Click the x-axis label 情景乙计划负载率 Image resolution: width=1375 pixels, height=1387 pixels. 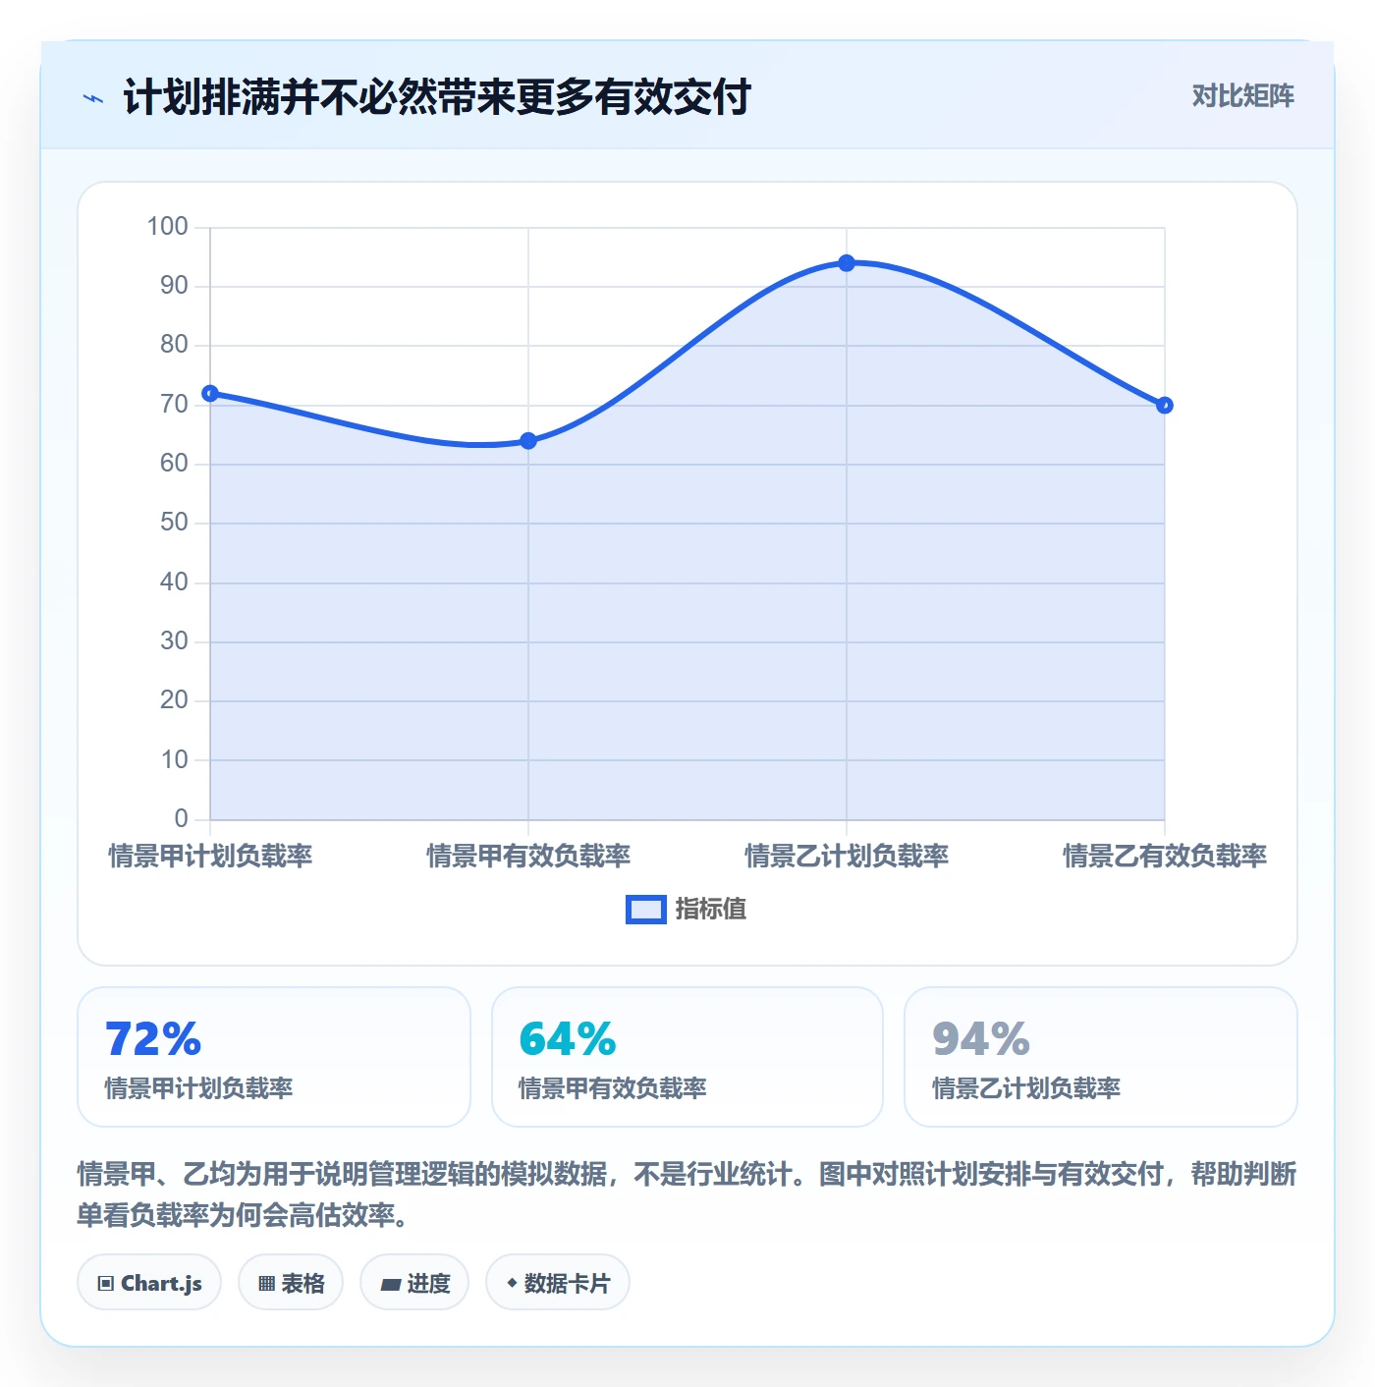[847, 856]
